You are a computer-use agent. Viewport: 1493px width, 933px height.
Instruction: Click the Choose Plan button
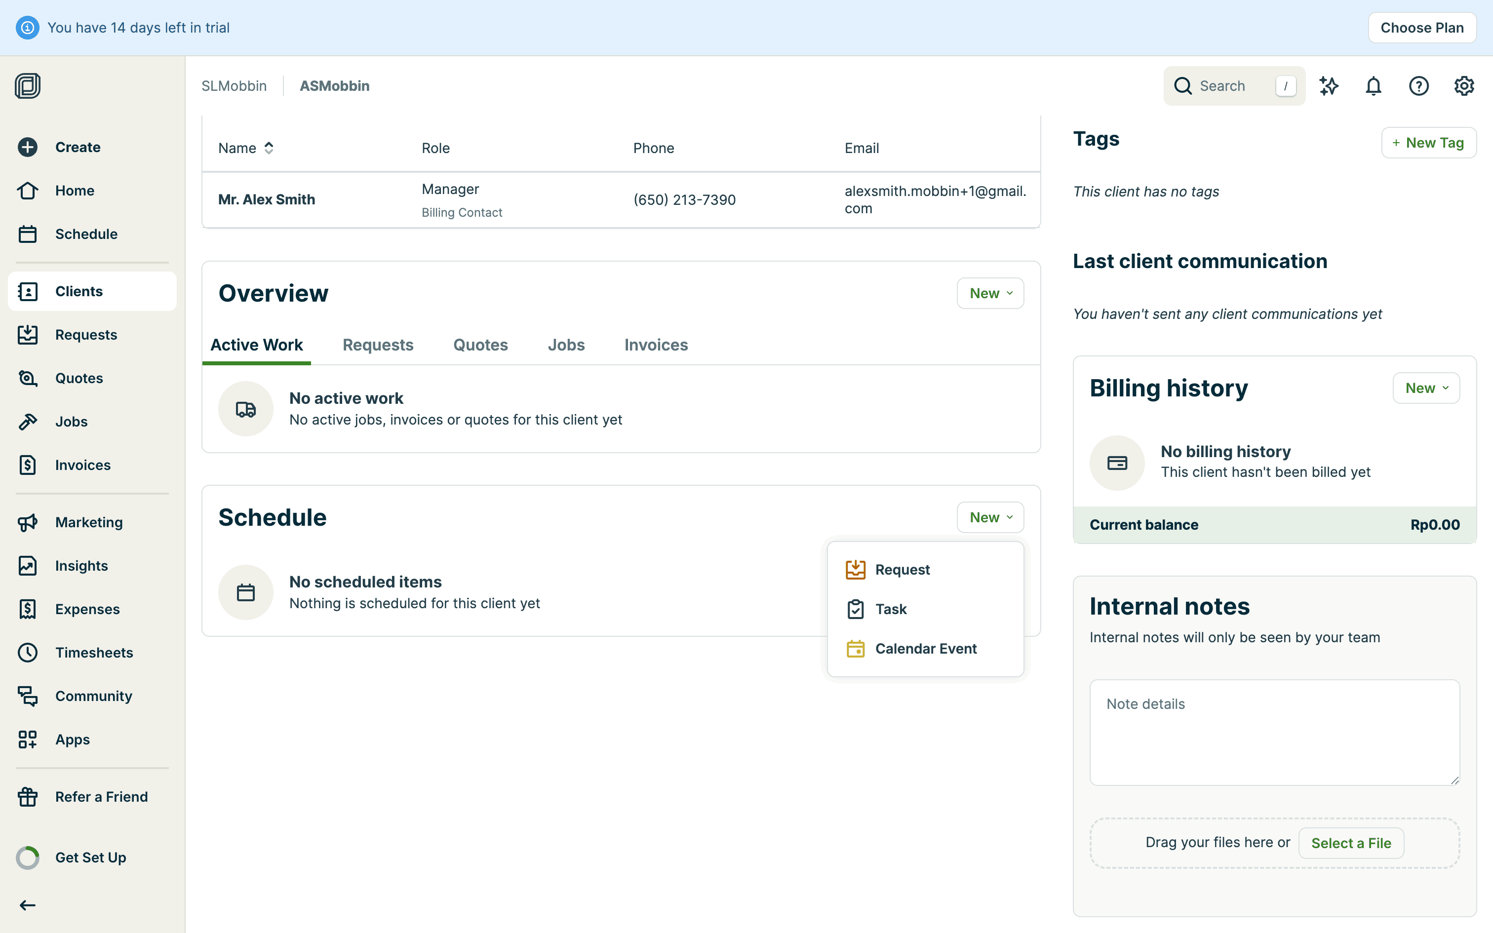pos(1421,28)
